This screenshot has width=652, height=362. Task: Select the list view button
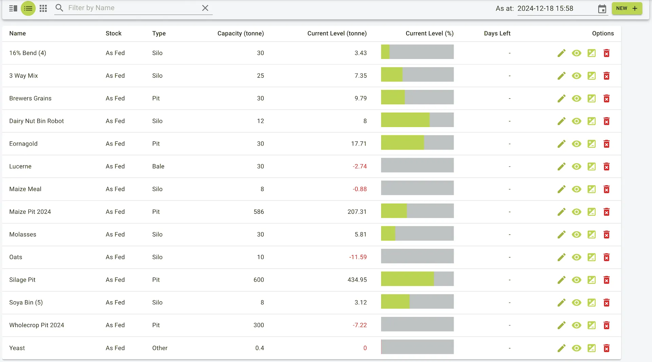[x=28, y=8]
